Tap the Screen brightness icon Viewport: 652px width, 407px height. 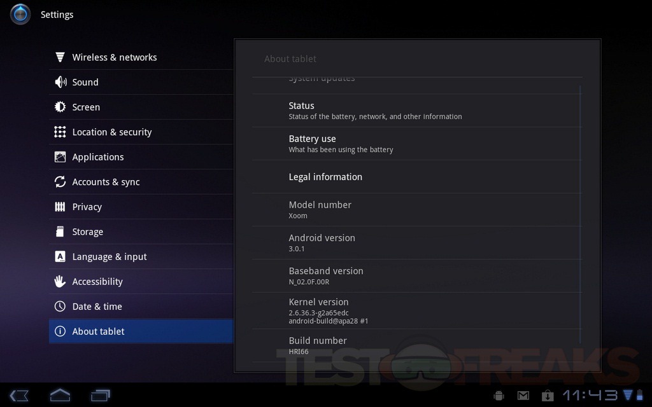click(x=60, y=107)
